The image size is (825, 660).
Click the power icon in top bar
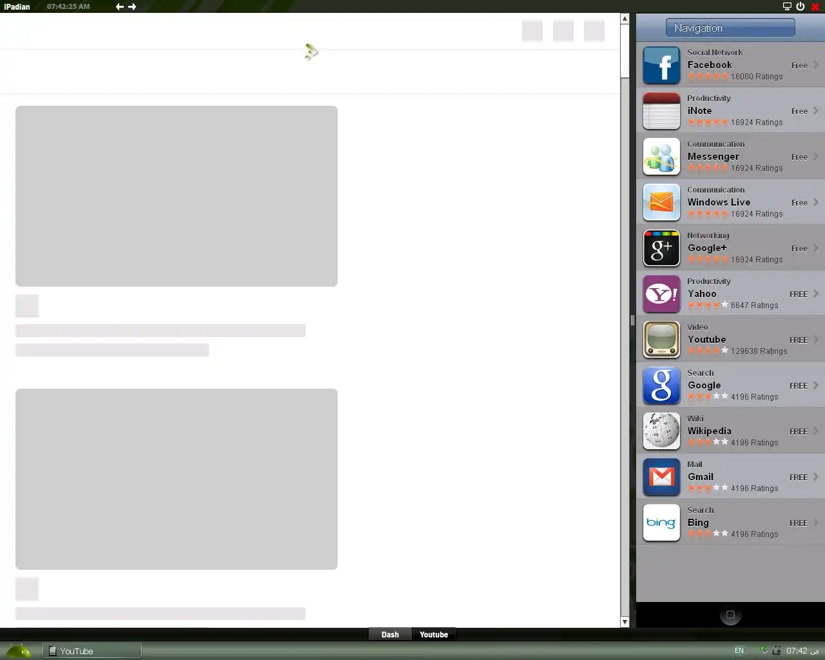(x=801, y=6)
